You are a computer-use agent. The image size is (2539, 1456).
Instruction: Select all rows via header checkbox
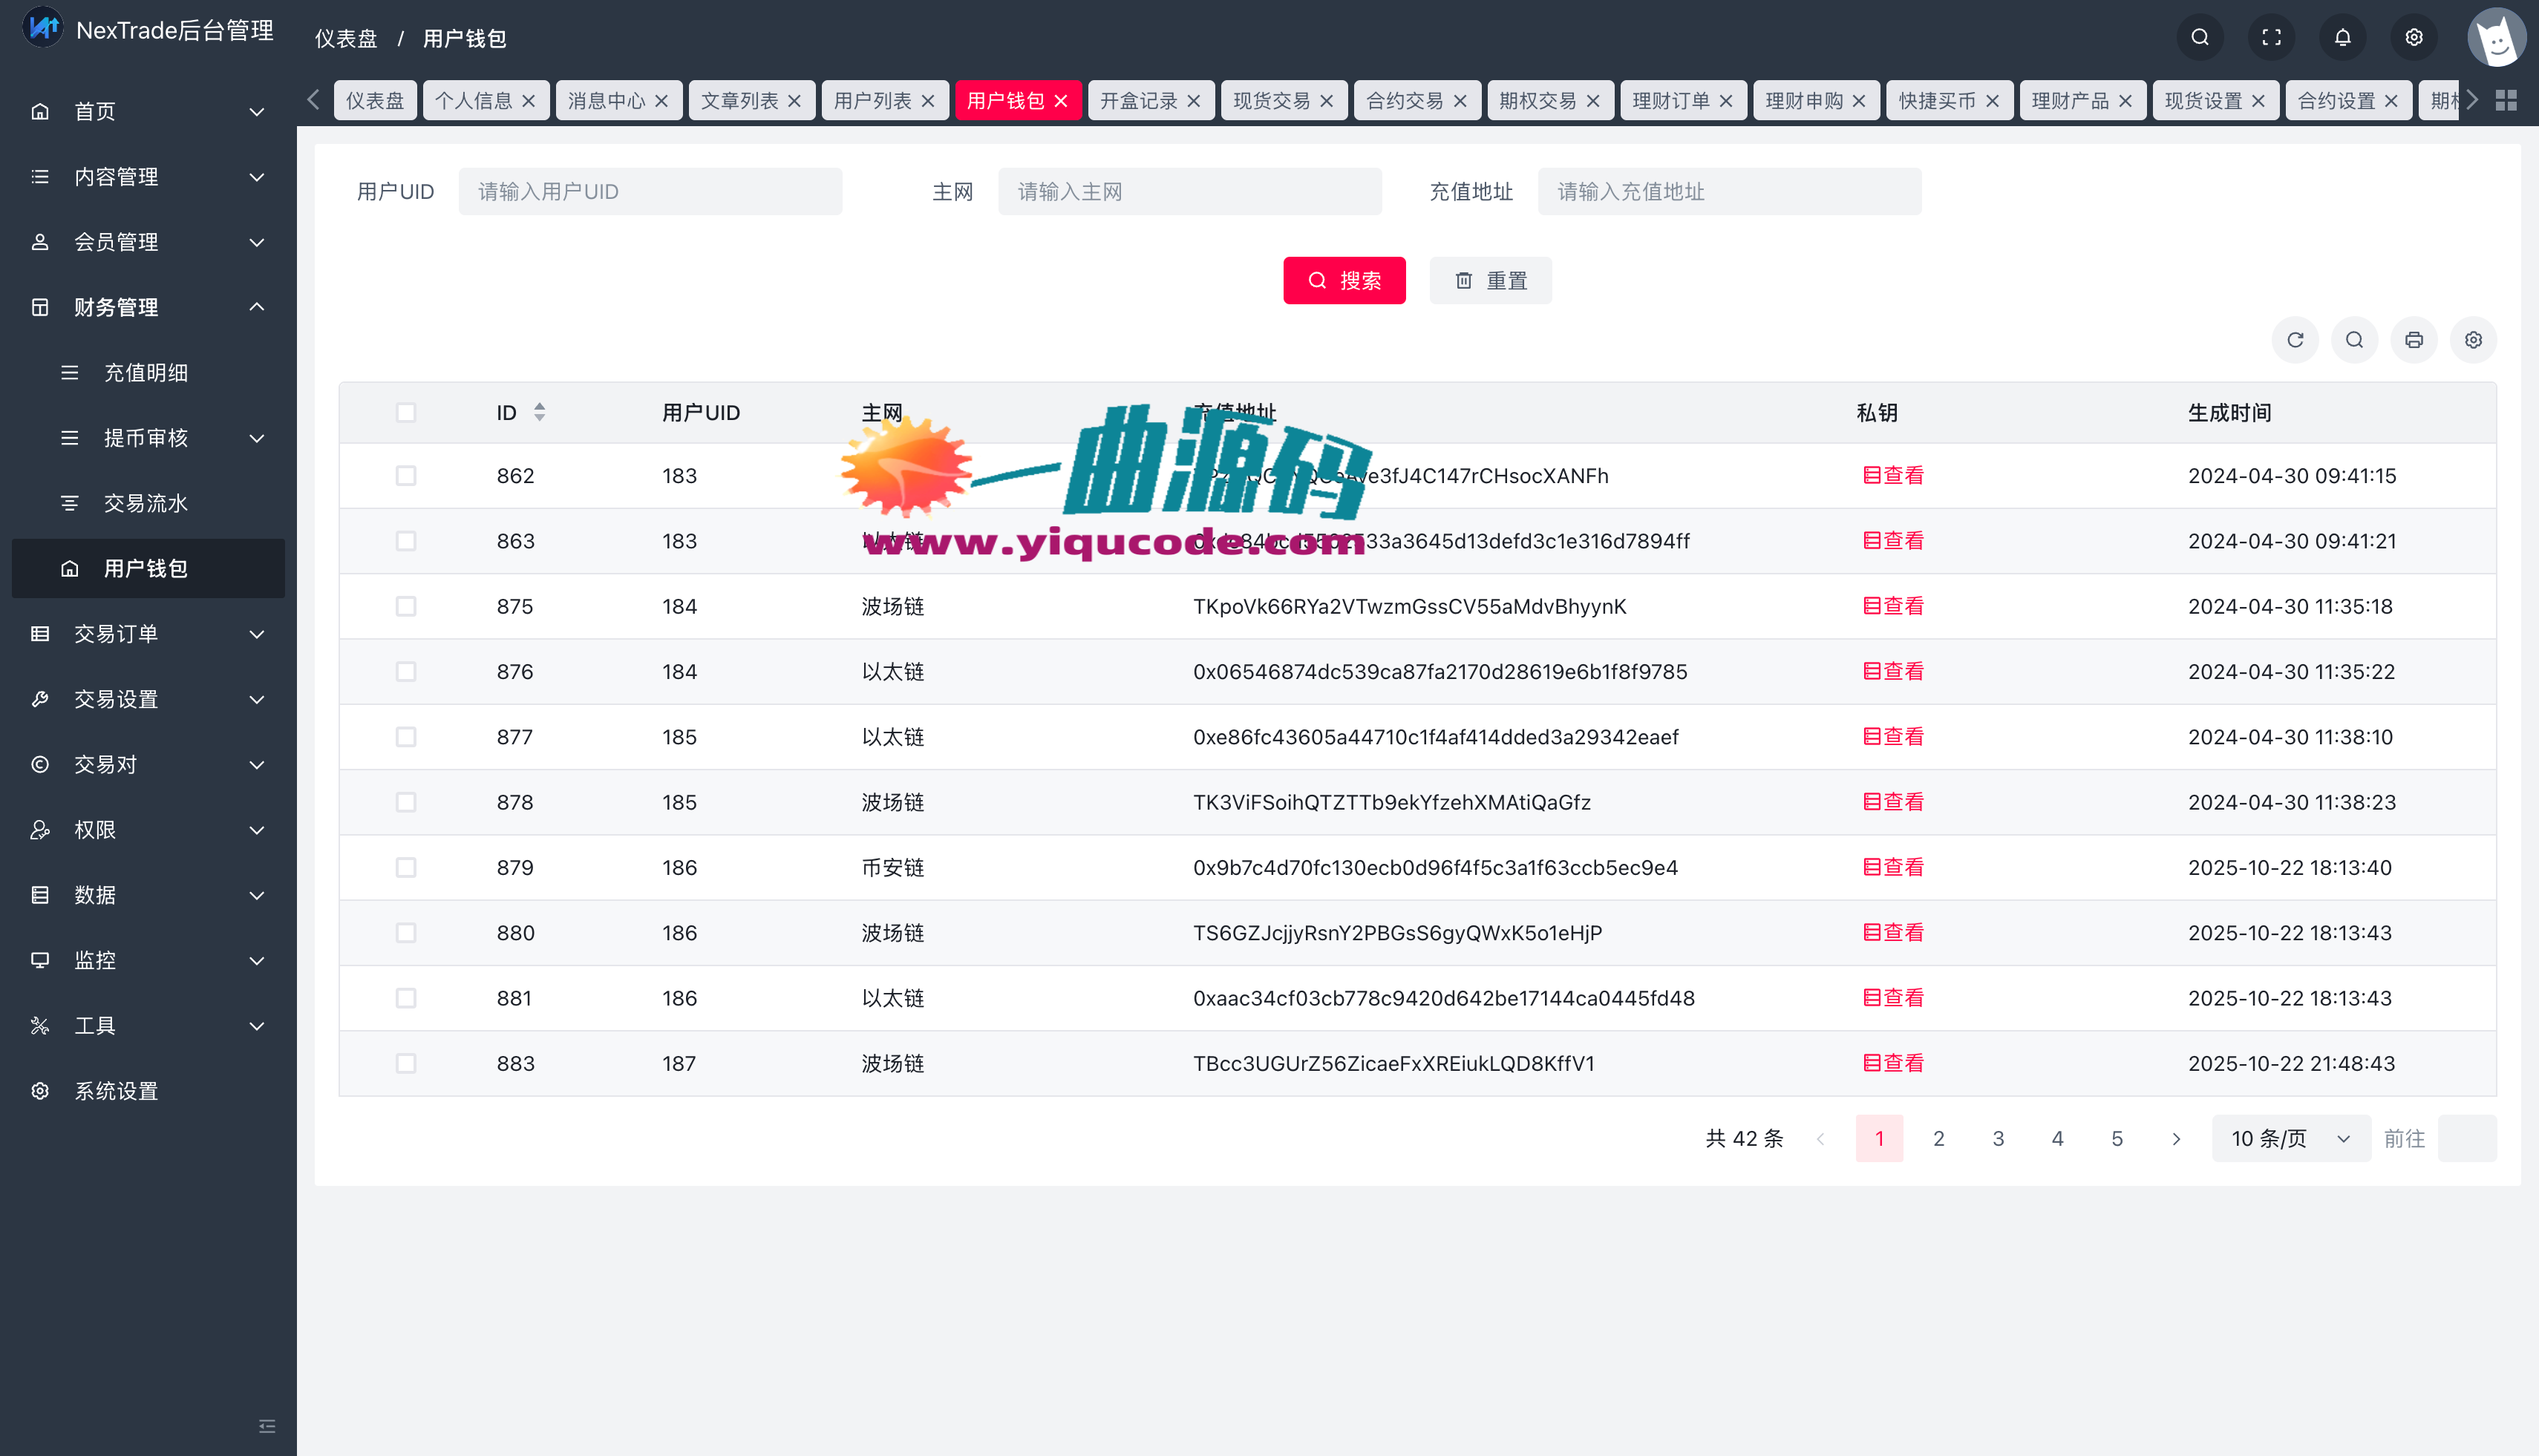[406, 412]
